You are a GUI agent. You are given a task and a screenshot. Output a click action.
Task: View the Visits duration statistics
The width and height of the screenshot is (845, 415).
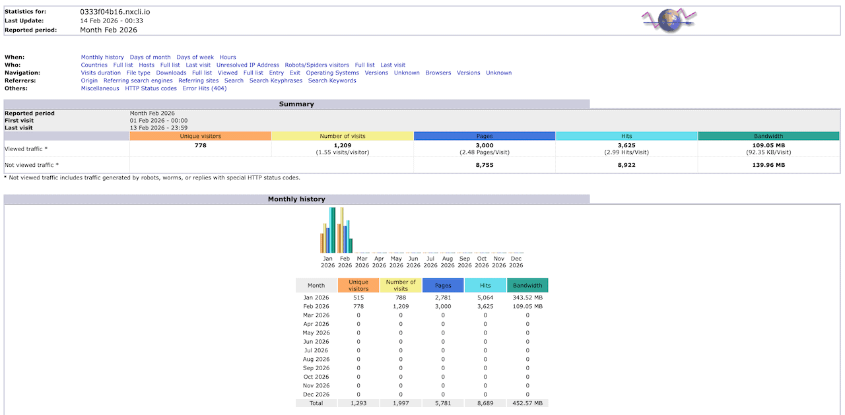100,73
